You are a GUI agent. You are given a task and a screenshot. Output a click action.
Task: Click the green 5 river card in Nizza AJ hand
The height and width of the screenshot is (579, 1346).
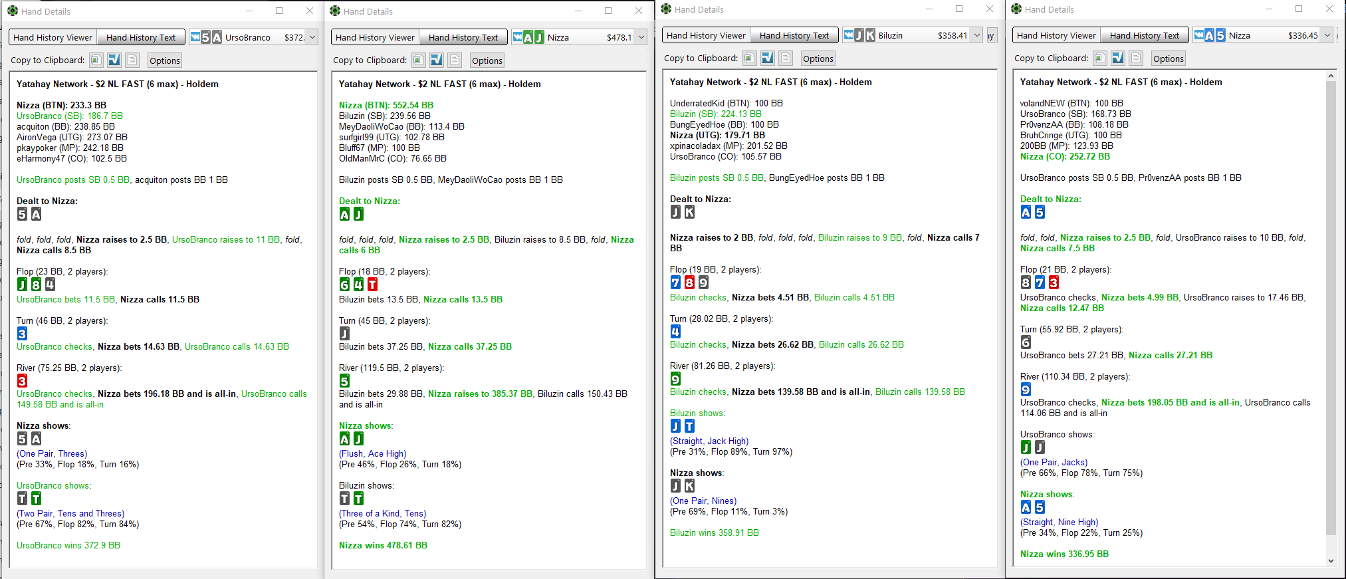point(344,381)
